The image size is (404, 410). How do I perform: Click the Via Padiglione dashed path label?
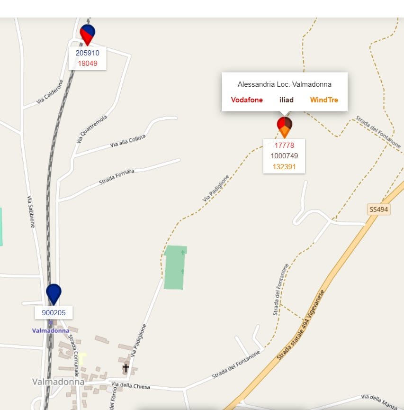(215, 188)
